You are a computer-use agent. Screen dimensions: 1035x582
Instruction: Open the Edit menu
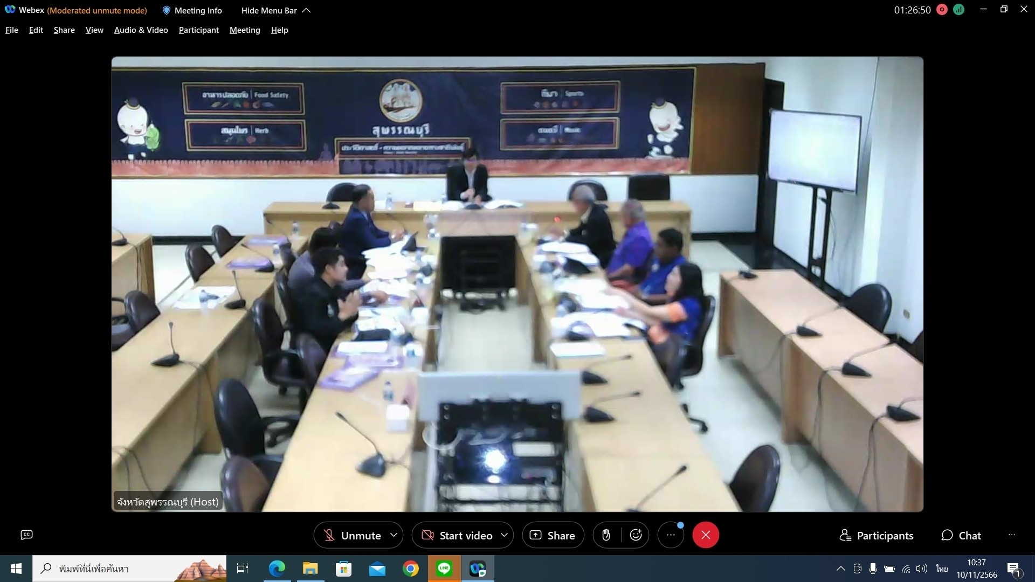click(36, 30)
